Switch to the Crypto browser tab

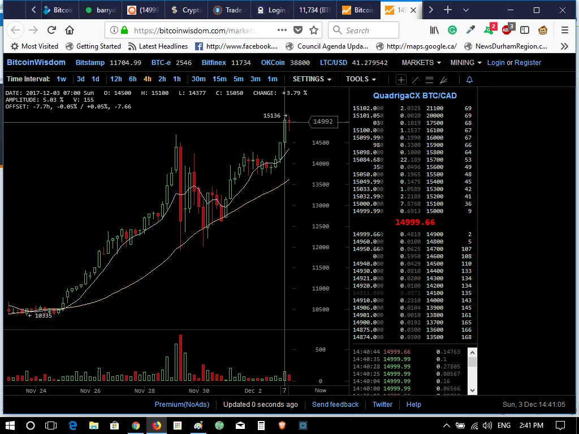pos(187,10)
